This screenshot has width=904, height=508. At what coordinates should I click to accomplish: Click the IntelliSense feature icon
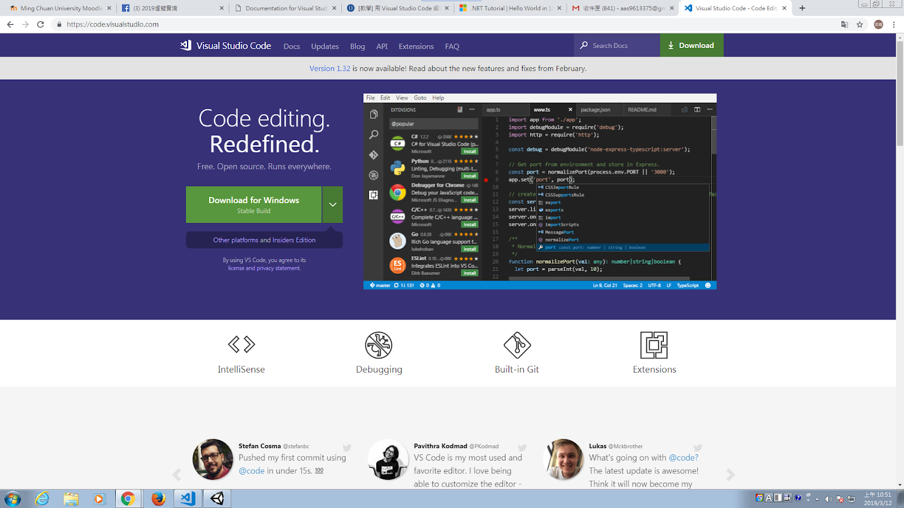(241, 344)
